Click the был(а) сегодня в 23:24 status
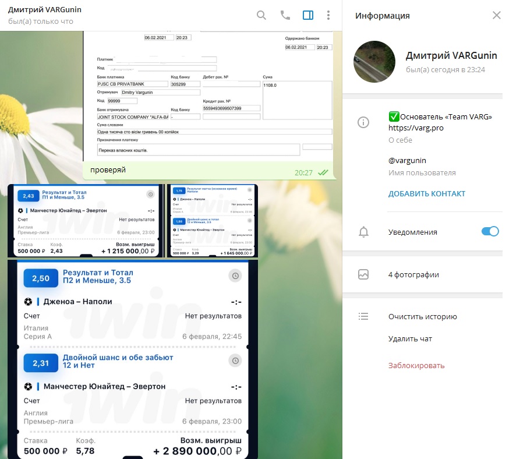The height and width of the screenshot is (459, 527). (445, 69)
